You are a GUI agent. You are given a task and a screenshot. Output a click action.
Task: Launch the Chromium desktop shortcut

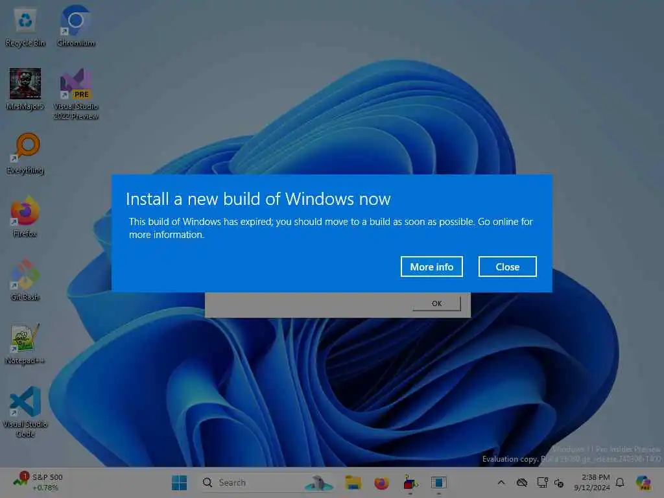pos(76,27)
